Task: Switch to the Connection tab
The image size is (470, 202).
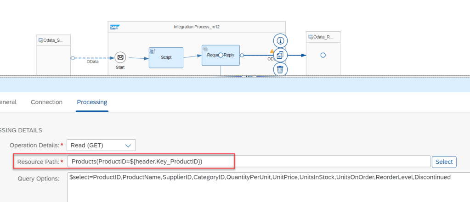Action: (46, 102)
